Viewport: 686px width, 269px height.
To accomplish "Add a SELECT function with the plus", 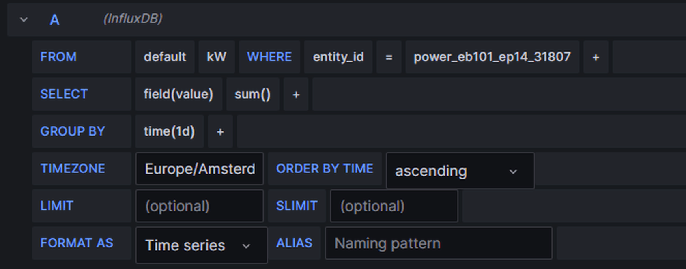I will pos(296,95).
